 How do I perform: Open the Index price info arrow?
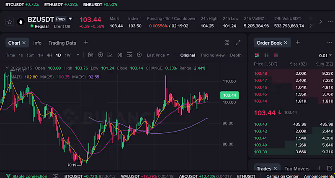tap(140, 18)
